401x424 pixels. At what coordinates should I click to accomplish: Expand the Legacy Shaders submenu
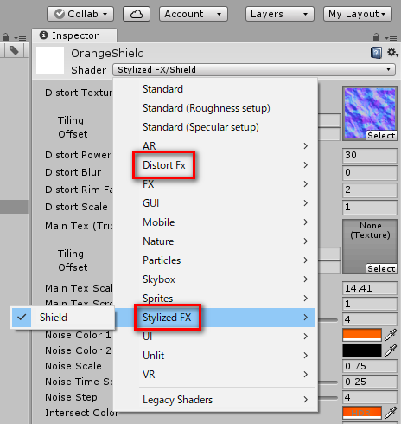pos(215,400)
